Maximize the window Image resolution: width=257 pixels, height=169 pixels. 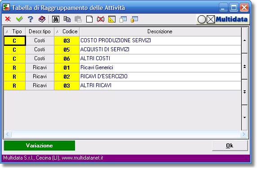click(x=234, y=7)
